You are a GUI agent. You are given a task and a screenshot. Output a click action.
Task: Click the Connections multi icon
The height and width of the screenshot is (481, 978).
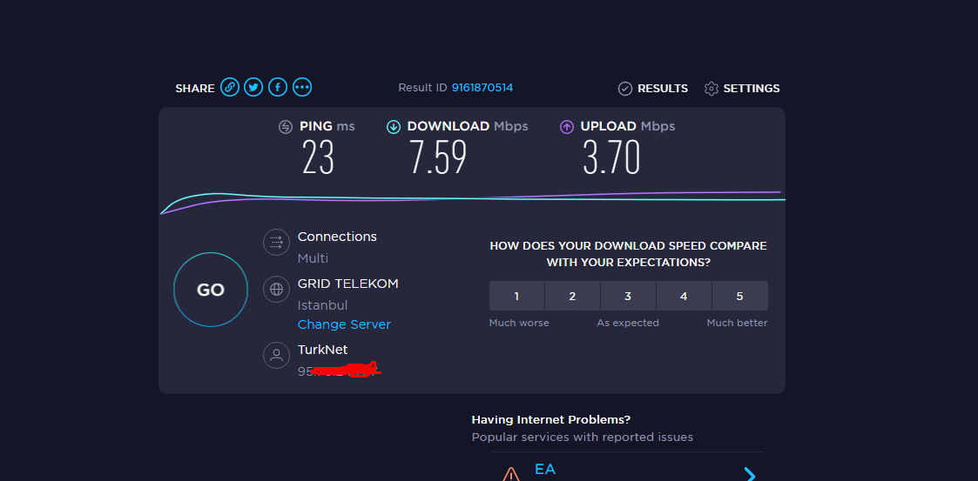(x=276, y=243)
